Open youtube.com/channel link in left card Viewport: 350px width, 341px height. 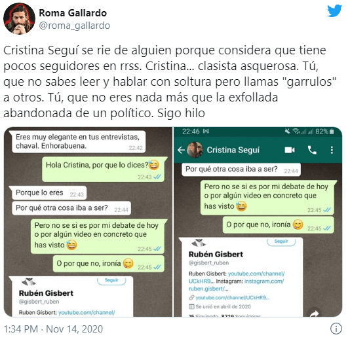(x=87, y=313)
